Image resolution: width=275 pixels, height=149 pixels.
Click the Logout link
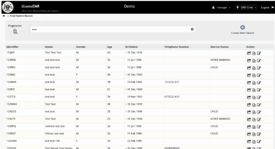point(267,7)
